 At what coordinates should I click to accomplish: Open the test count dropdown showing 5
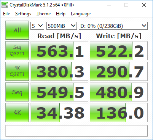click(37, 26)
